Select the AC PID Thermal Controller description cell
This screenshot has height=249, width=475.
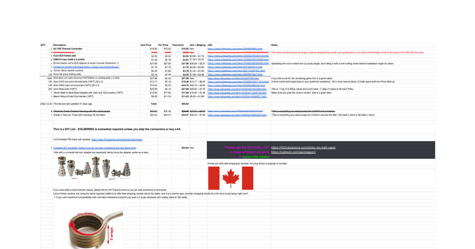(x=68, y=49)
